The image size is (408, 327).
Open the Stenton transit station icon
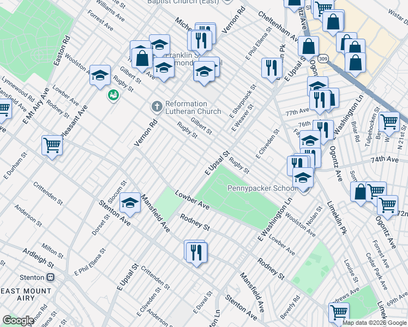[51, 277]
